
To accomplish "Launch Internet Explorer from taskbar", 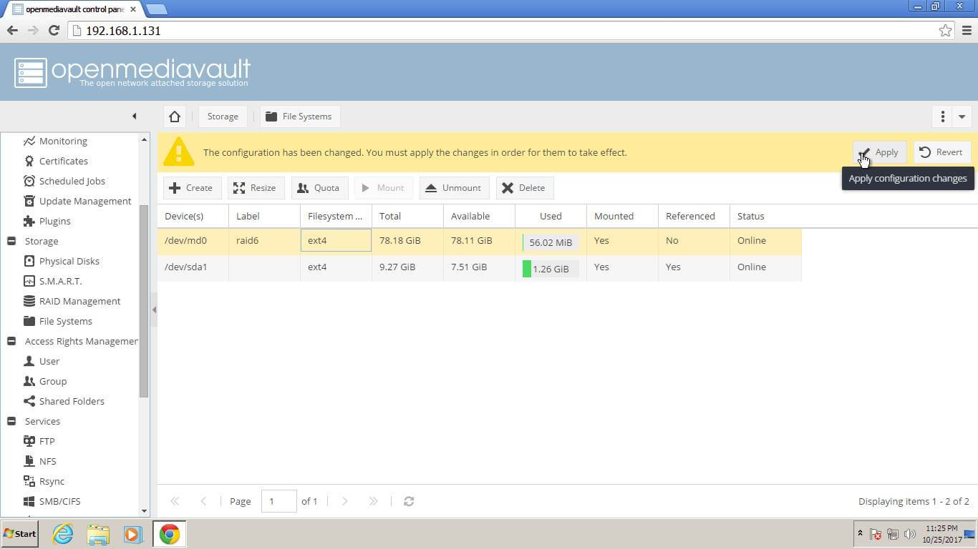I will (63, 534).
